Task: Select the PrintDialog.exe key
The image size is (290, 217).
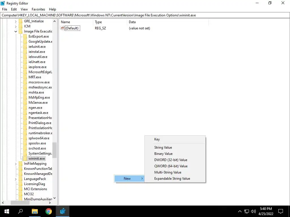Action: [40, 123]
